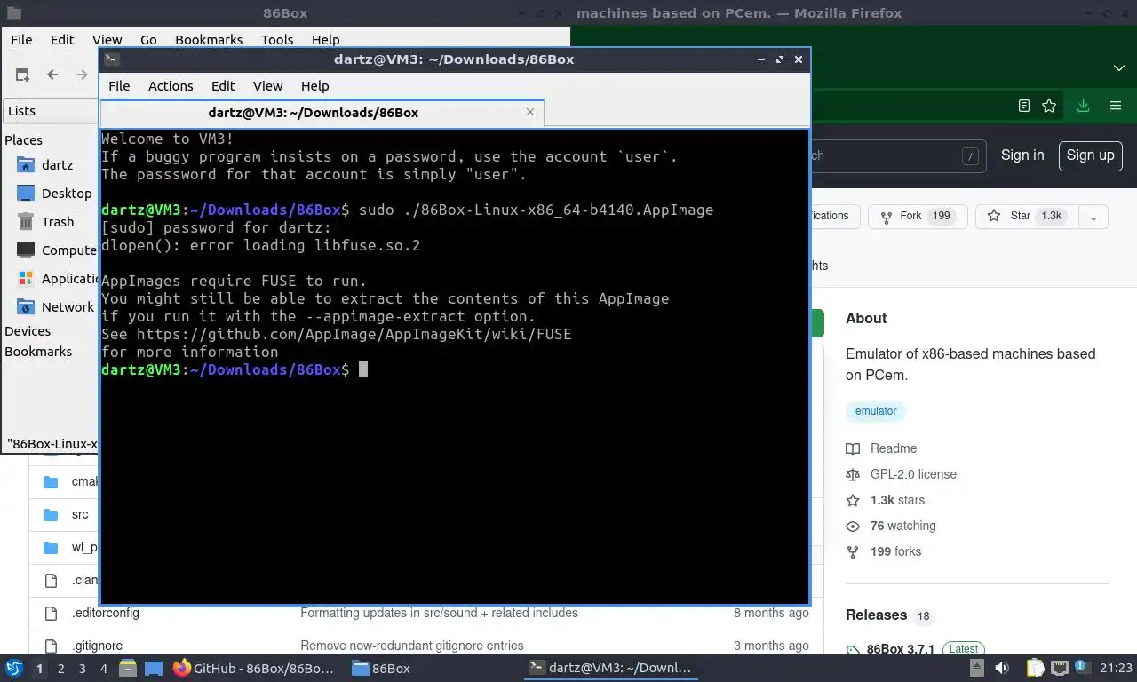This screenshot has height=682, width=1137.
Task: Click terminal window menu icon in title bar
Action: point(111,59)
